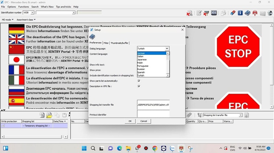Toggle Show parts list automatically checkbox
The image size is (274, 153).
[x=139, y=81]
